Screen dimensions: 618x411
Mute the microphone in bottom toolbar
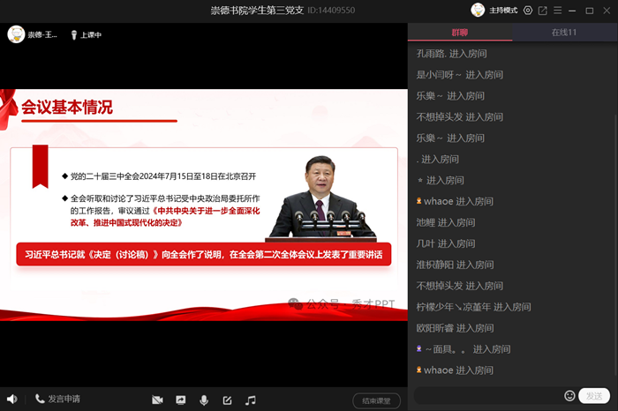[204, 400]
